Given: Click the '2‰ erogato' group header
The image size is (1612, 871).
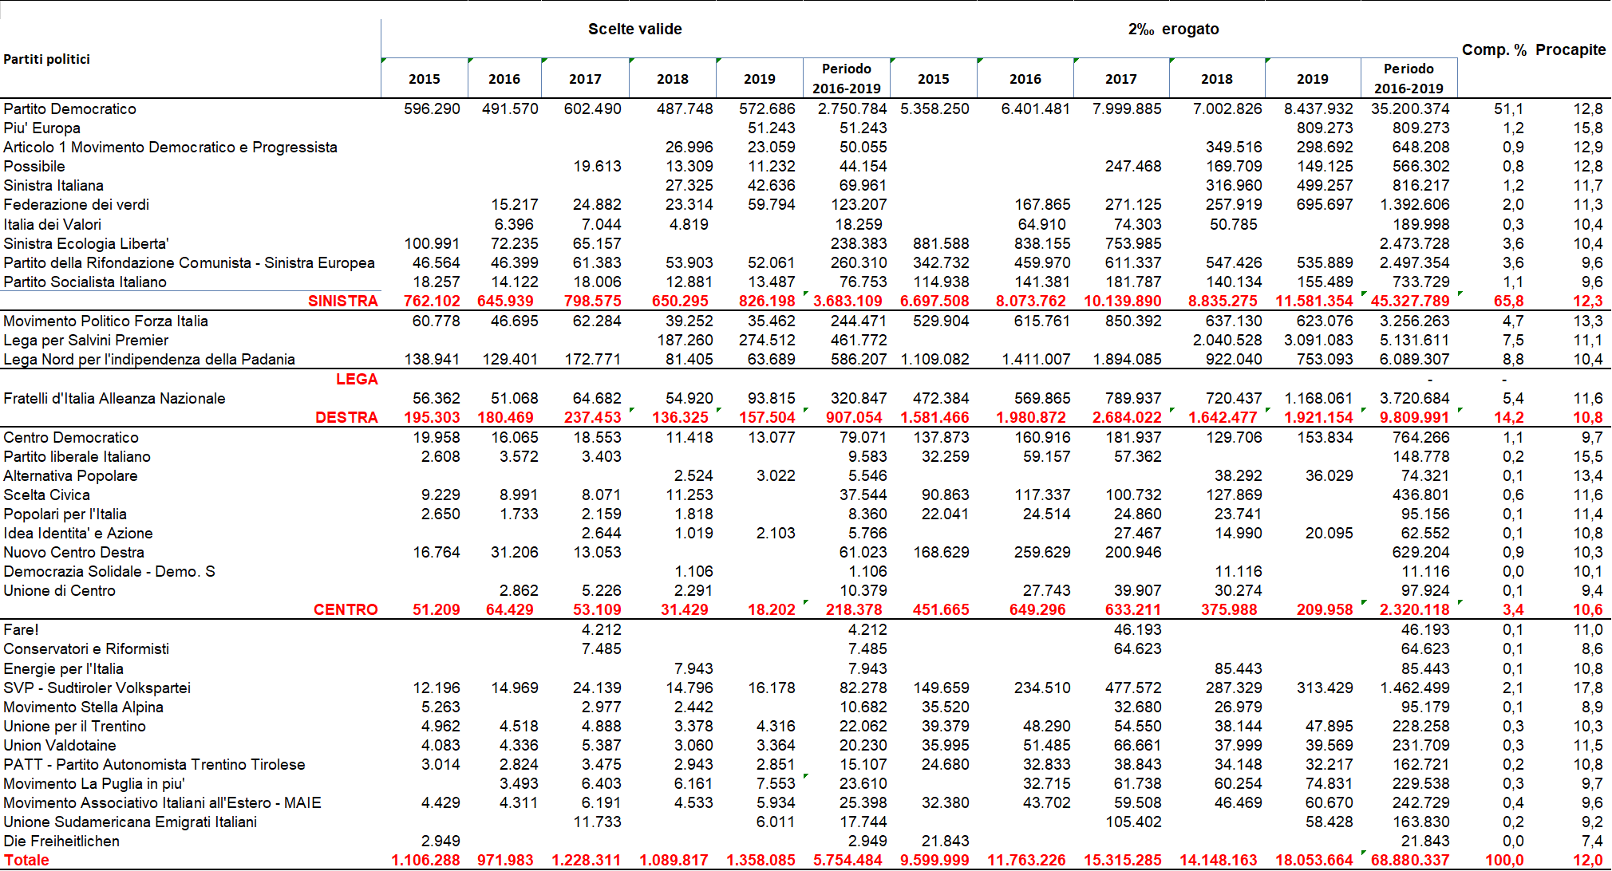Looking at the screenshot, I should click(1173, 30).
